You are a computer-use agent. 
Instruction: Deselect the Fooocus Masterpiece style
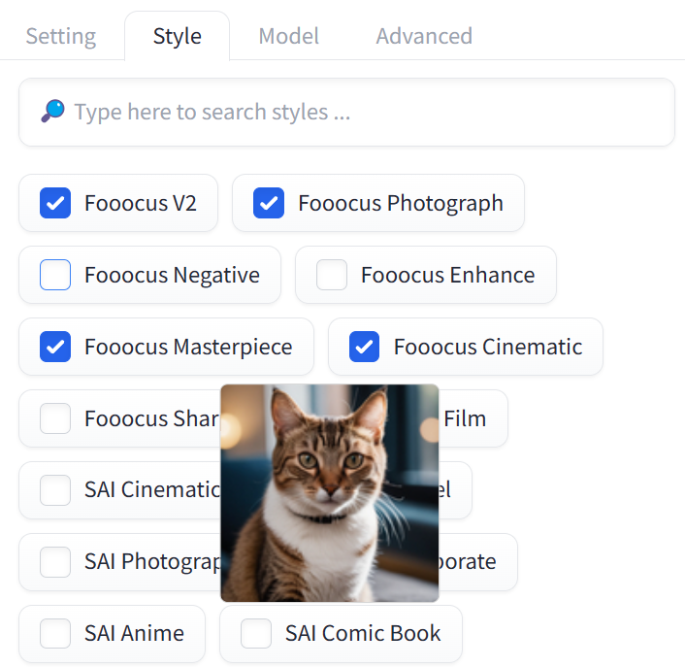coord(55,347)
